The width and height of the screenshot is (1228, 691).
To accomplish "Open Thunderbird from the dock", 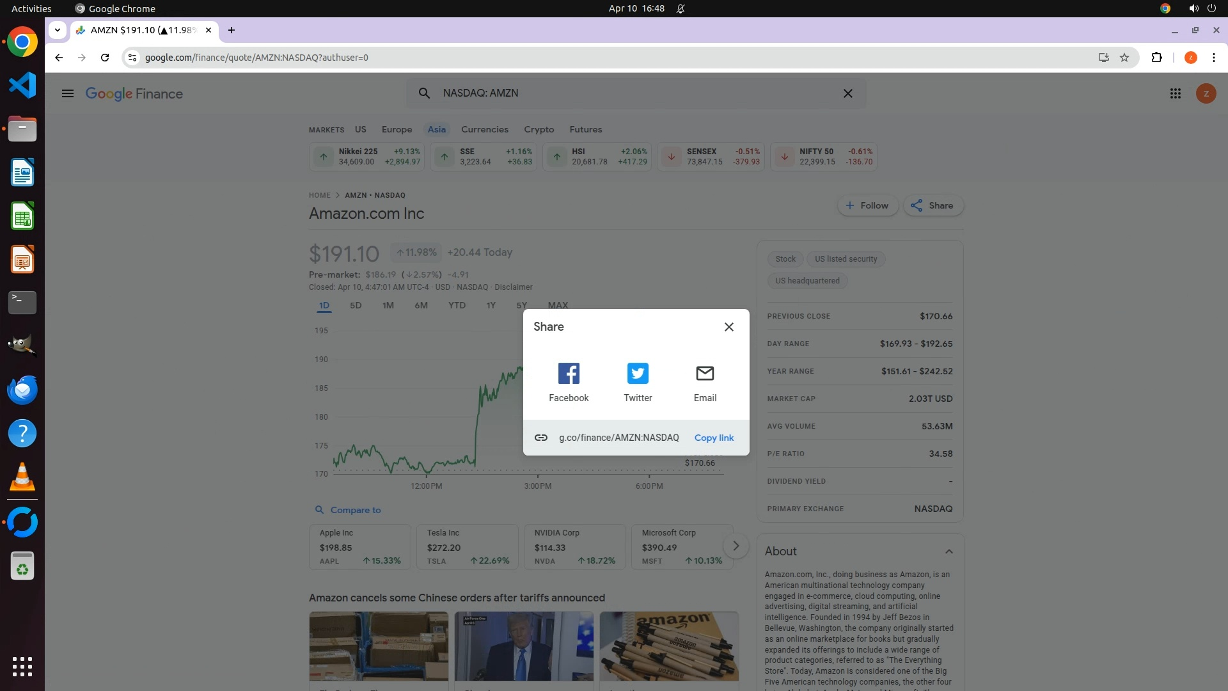I will pyautogui.click(x=22, y=390).
